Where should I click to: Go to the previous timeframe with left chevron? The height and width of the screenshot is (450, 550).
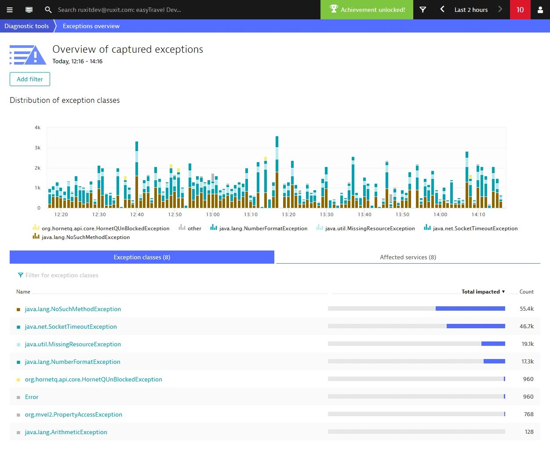442,10
